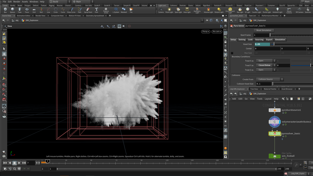The height and width of the screenshot is (176, 313).
Task: Open the Create From Collision Source dropdown
Action: click(x=270, y=79)
